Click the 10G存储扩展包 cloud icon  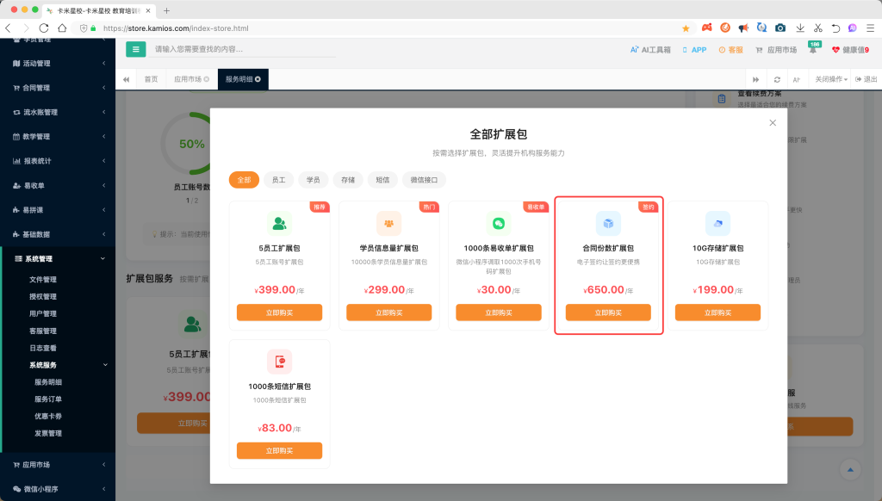(717, 224)
